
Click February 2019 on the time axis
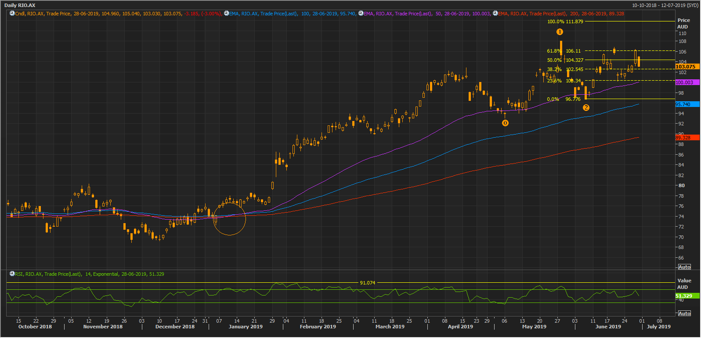coord(318,327)
